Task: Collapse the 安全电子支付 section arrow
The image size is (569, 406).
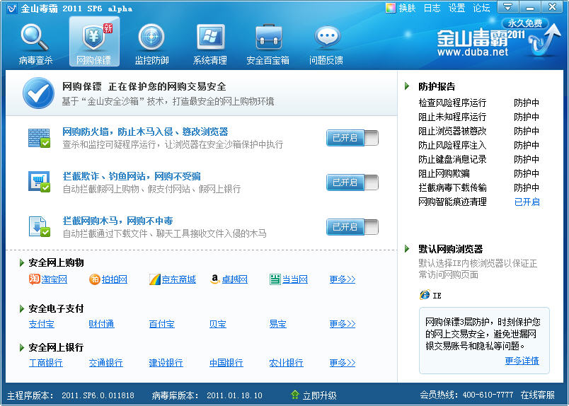Action: tap(22, 309)
